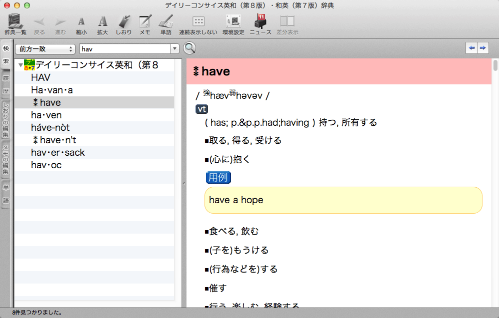The image size is (499, 318).
Task: Select the Ha·van·a entry in results
Action: point(52,90)
